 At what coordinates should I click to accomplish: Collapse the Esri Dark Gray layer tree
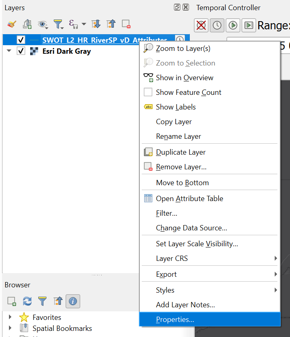point(9,51)
